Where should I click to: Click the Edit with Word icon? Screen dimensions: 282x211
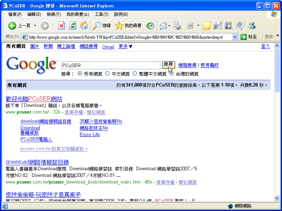190,26
